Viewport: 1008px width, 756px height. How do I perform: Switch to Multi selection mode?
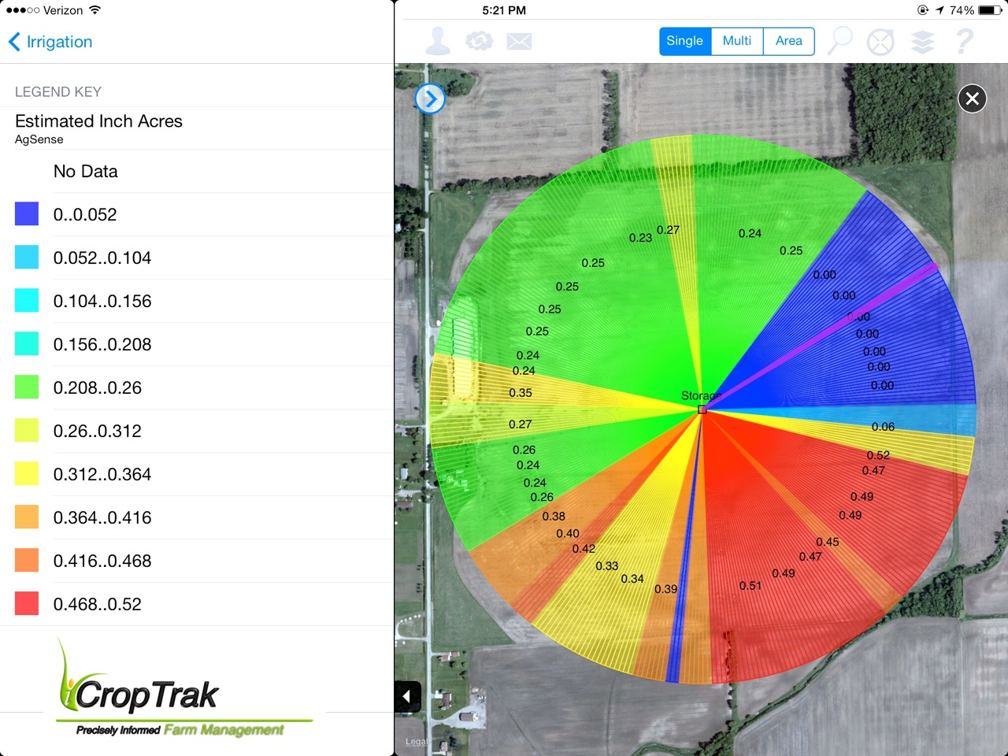737,41
